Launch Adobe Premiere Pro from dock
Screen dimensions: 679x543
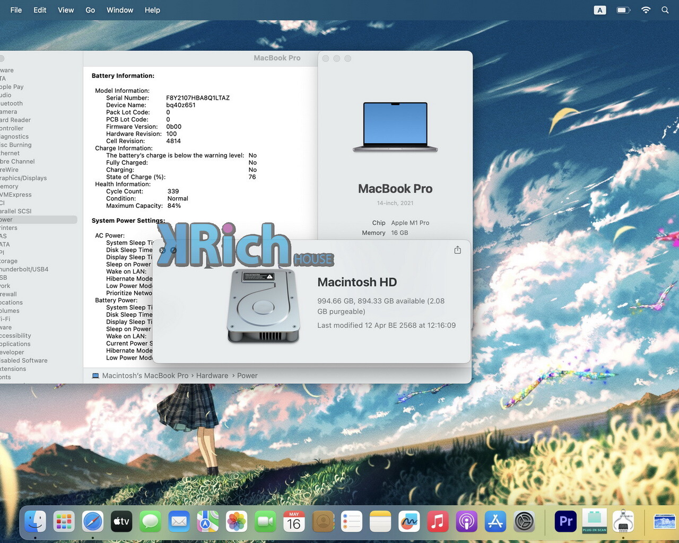coord(565,522)
